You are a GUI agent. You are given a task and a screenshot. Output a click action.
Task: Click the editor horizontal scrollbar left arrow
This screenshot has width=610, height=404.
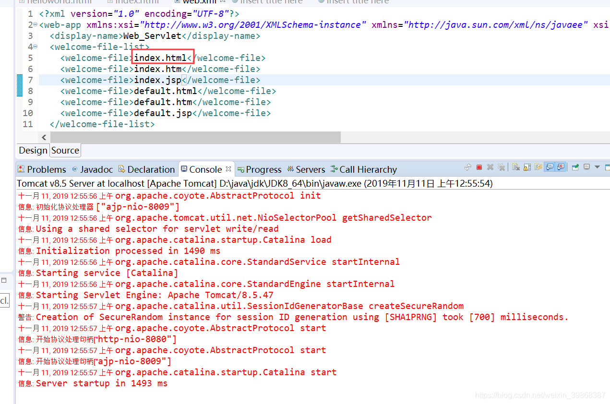44,137
